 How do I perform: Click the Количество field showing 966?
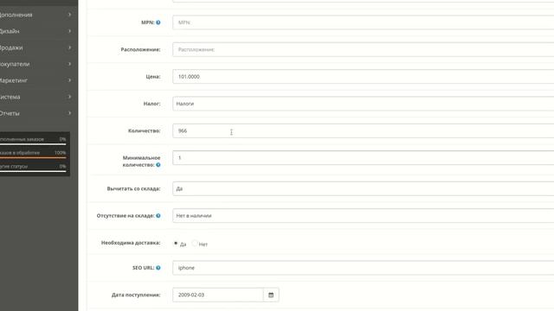point(364,130)
